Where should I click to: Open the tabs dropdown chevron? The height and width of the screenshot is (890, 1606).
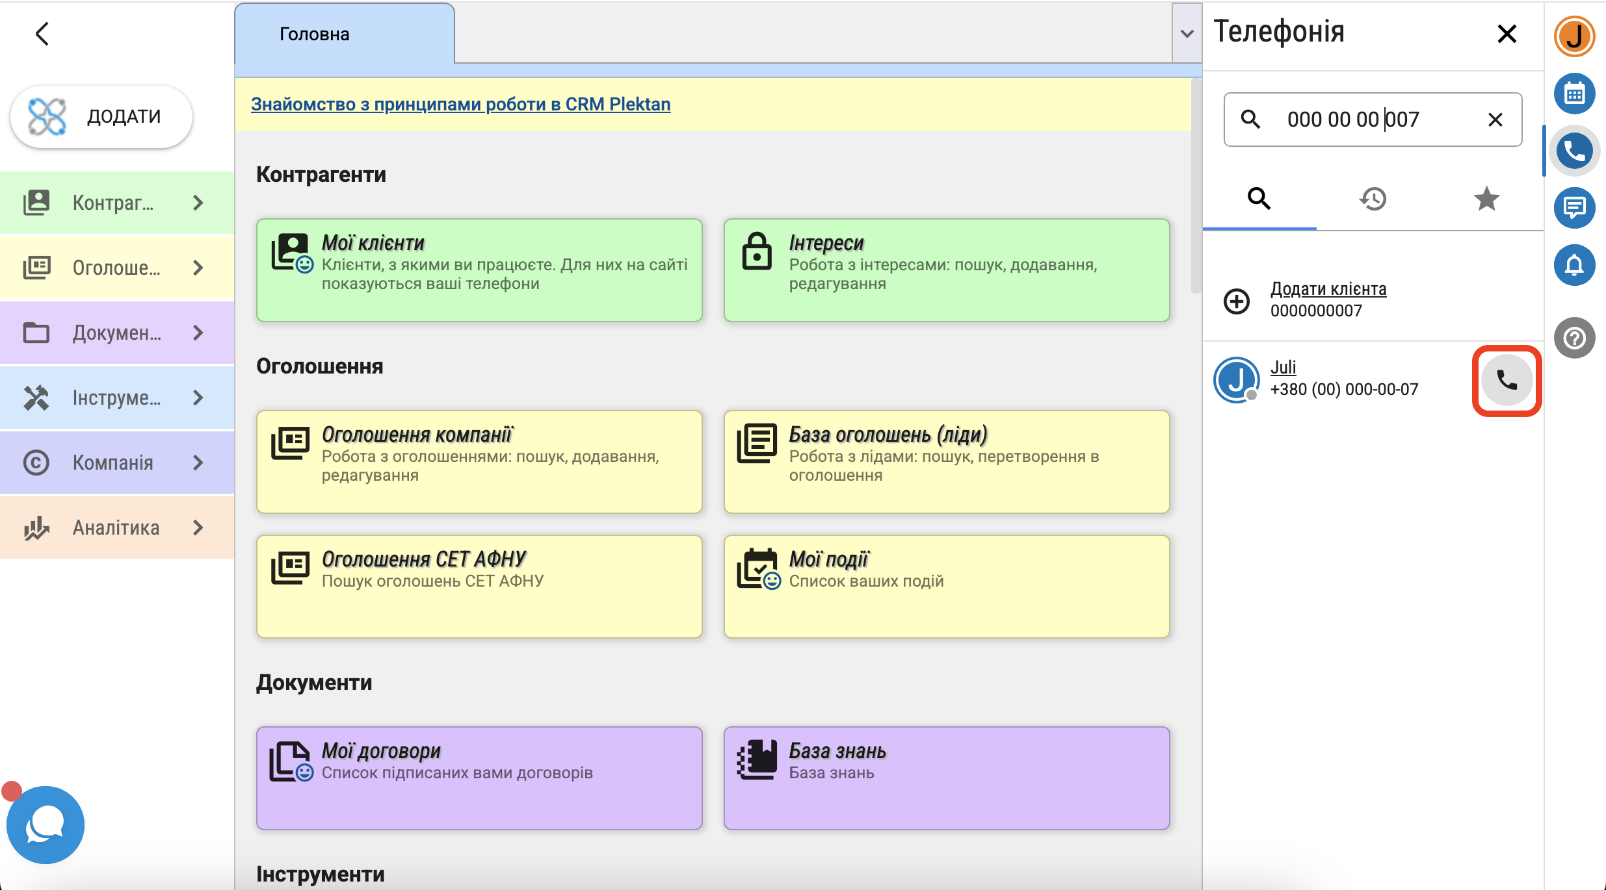(x=1187, y=34)
